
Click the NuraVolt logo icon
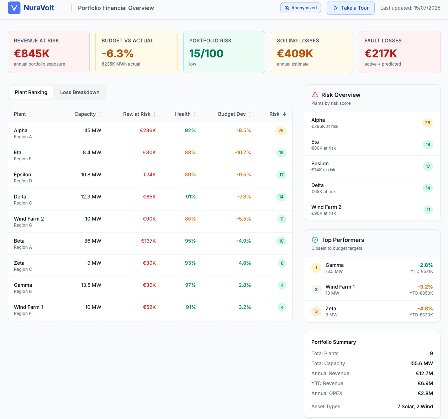(x=14, y=7)
